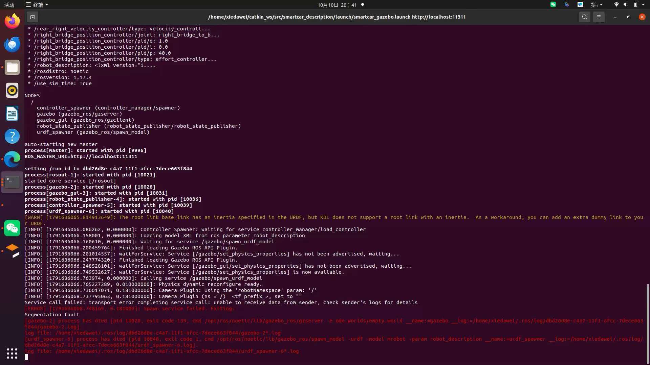
Task: Open LibreOffice Writer from the dock
Action: click(12, 113)
